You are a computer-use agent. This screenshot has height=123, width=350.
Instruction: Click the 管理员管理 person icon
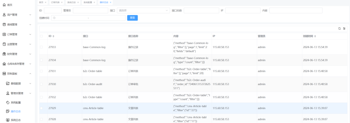coord(8,93)
